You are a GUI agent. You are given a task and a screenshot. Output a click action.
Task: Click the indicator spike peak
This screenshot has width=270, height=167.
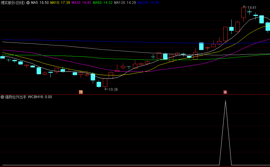click(x=225, y=101)
